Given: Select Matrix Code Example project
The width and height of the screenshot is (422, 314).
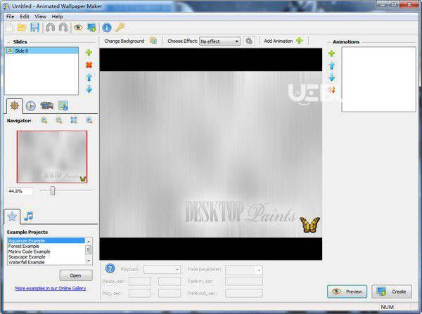Looking at the screenshot, I should (x=46, y=251).
